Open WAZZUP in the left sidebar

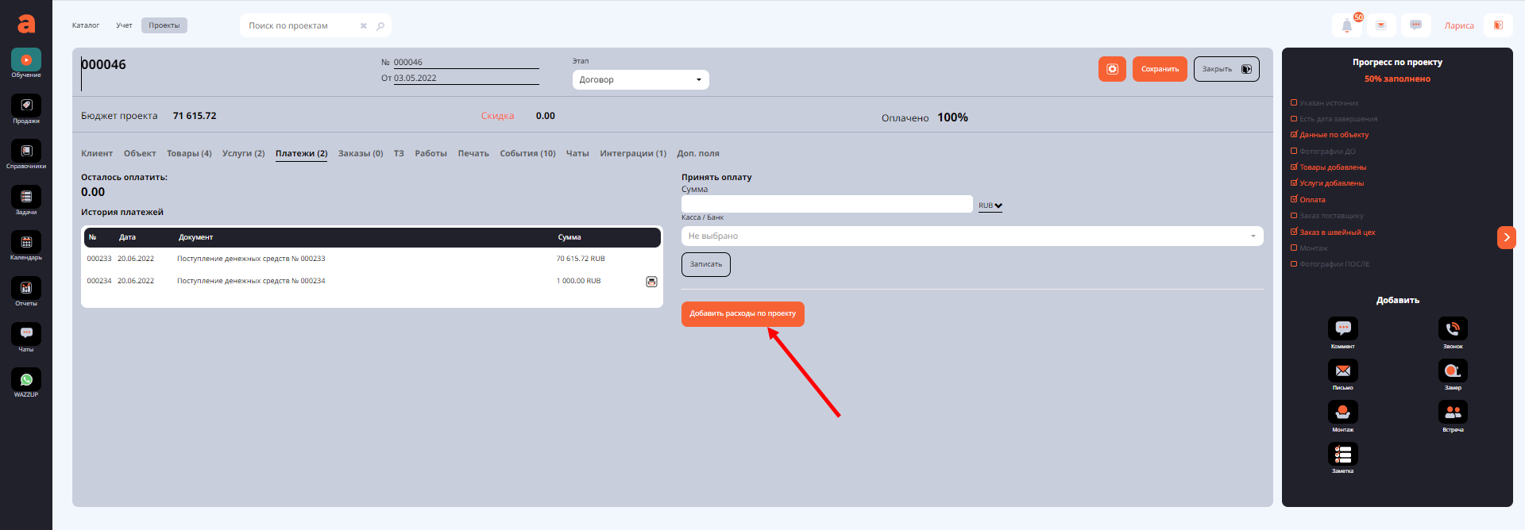click(x=26, y=380)
